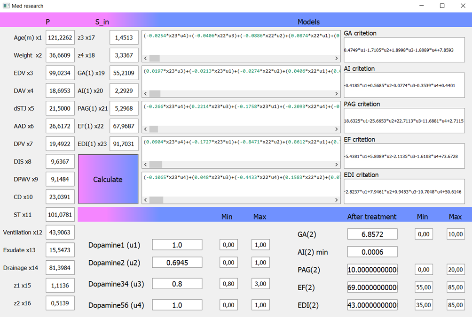Select the EDI(2) result field
This screenshot has height=317, width=472.
[x=372, y=304]
